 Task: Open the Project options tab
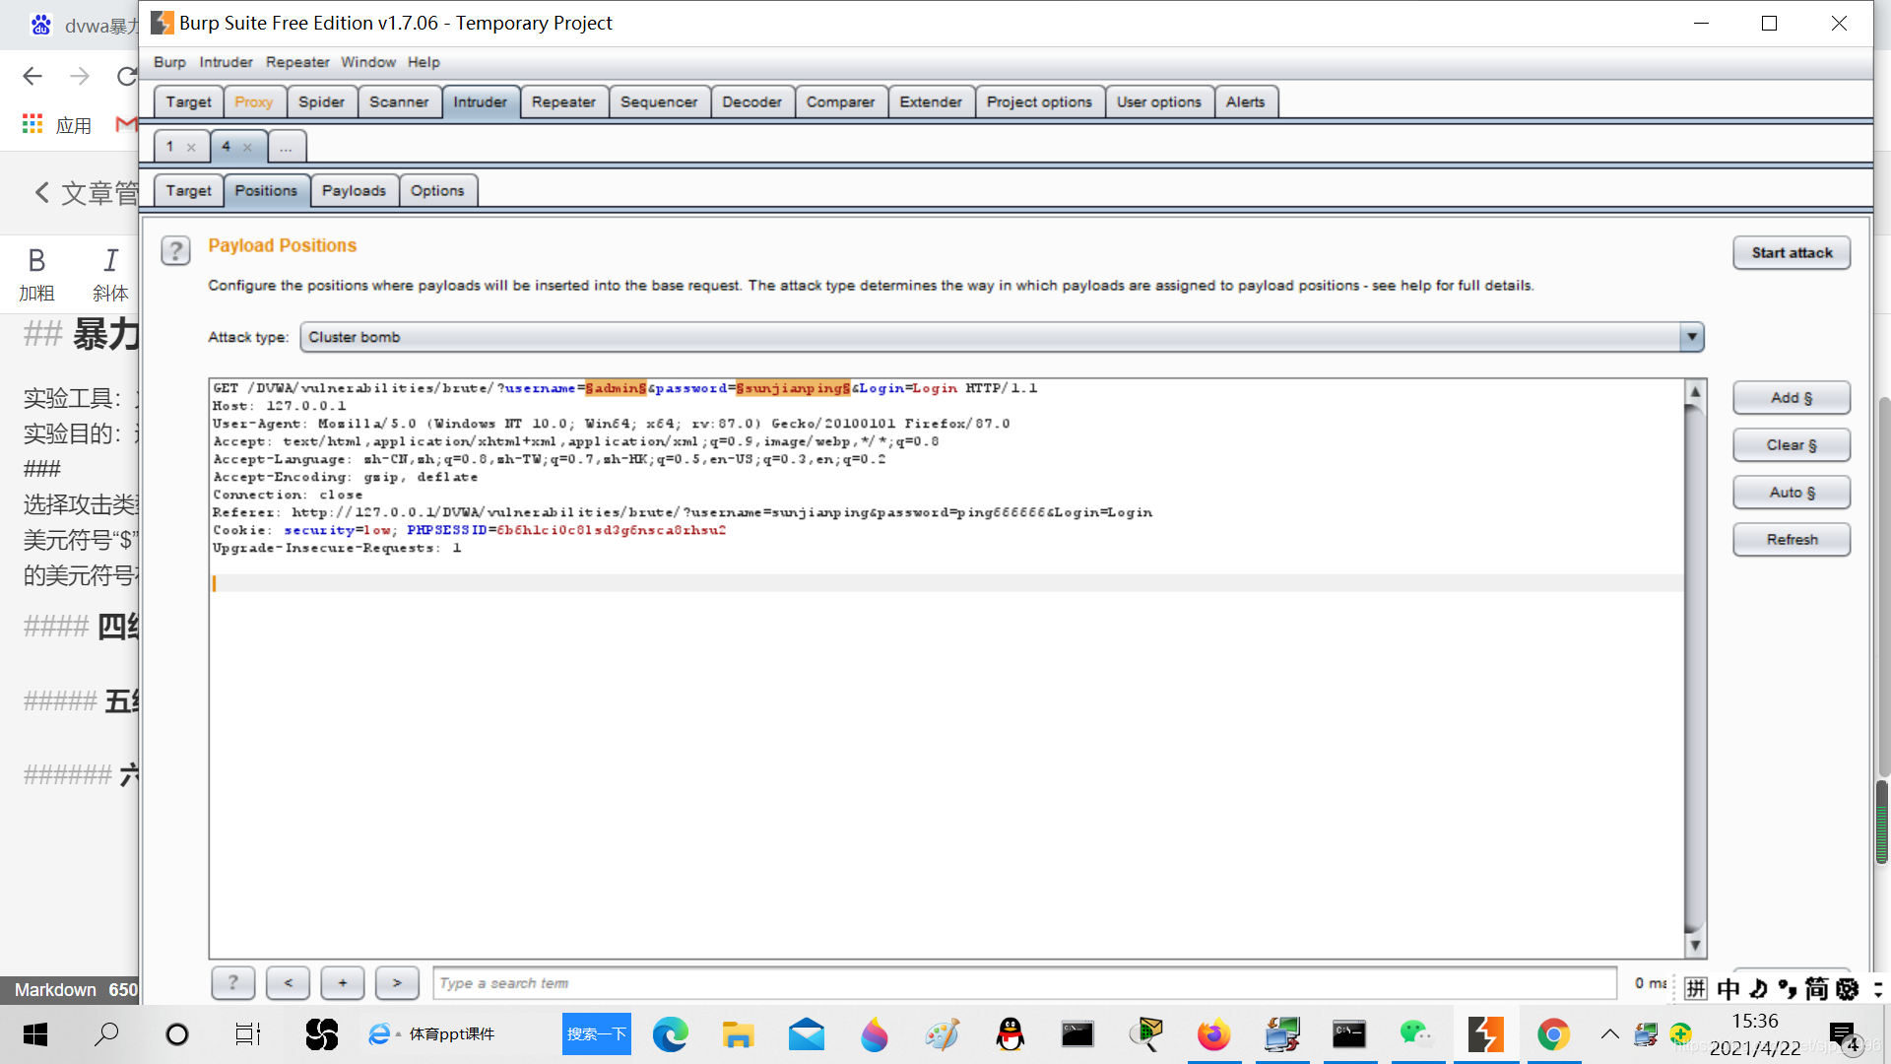point(1039,101)
